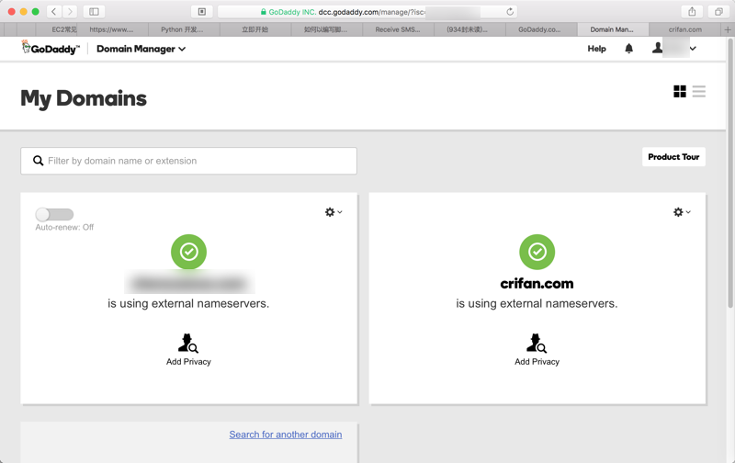Open Safari share menu
The image size is (735, 463).
coord(692,12)
